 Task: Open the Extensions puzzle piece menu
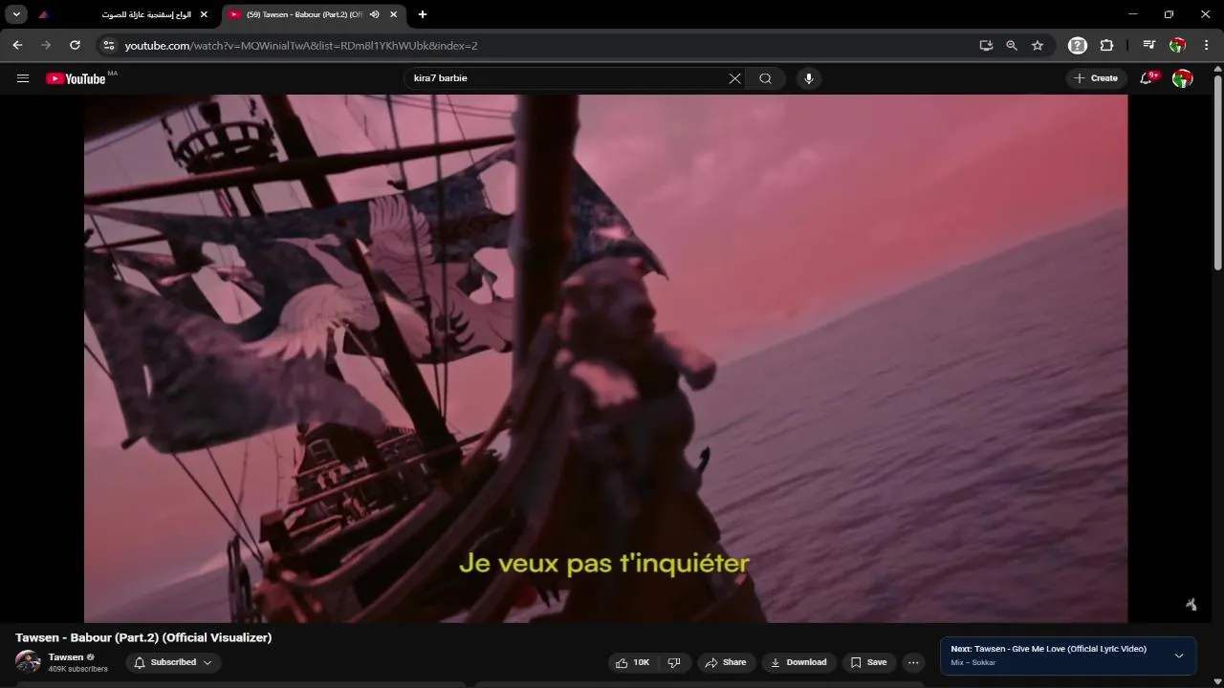tap(1106, 45)
